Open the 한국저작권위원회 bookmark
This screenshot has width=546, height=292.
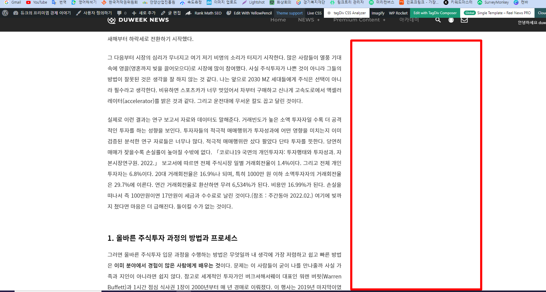(120, 2)
